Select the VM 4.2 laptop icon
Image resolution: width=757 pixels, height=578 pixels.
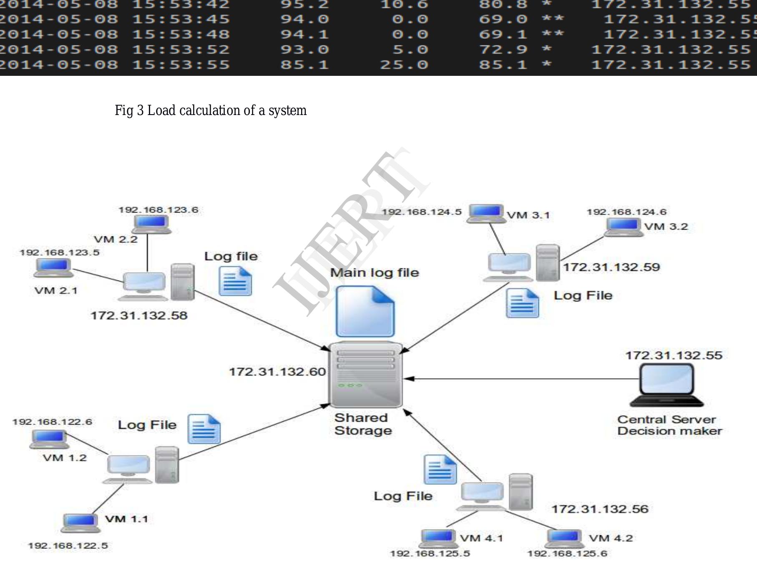tap(565, 538)
